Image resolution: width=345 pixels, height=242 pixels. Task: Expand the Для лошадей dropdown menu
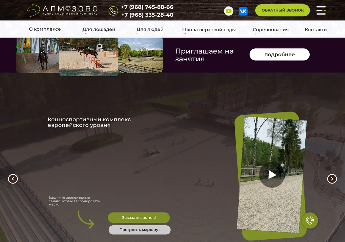click(x=99, y=30)
